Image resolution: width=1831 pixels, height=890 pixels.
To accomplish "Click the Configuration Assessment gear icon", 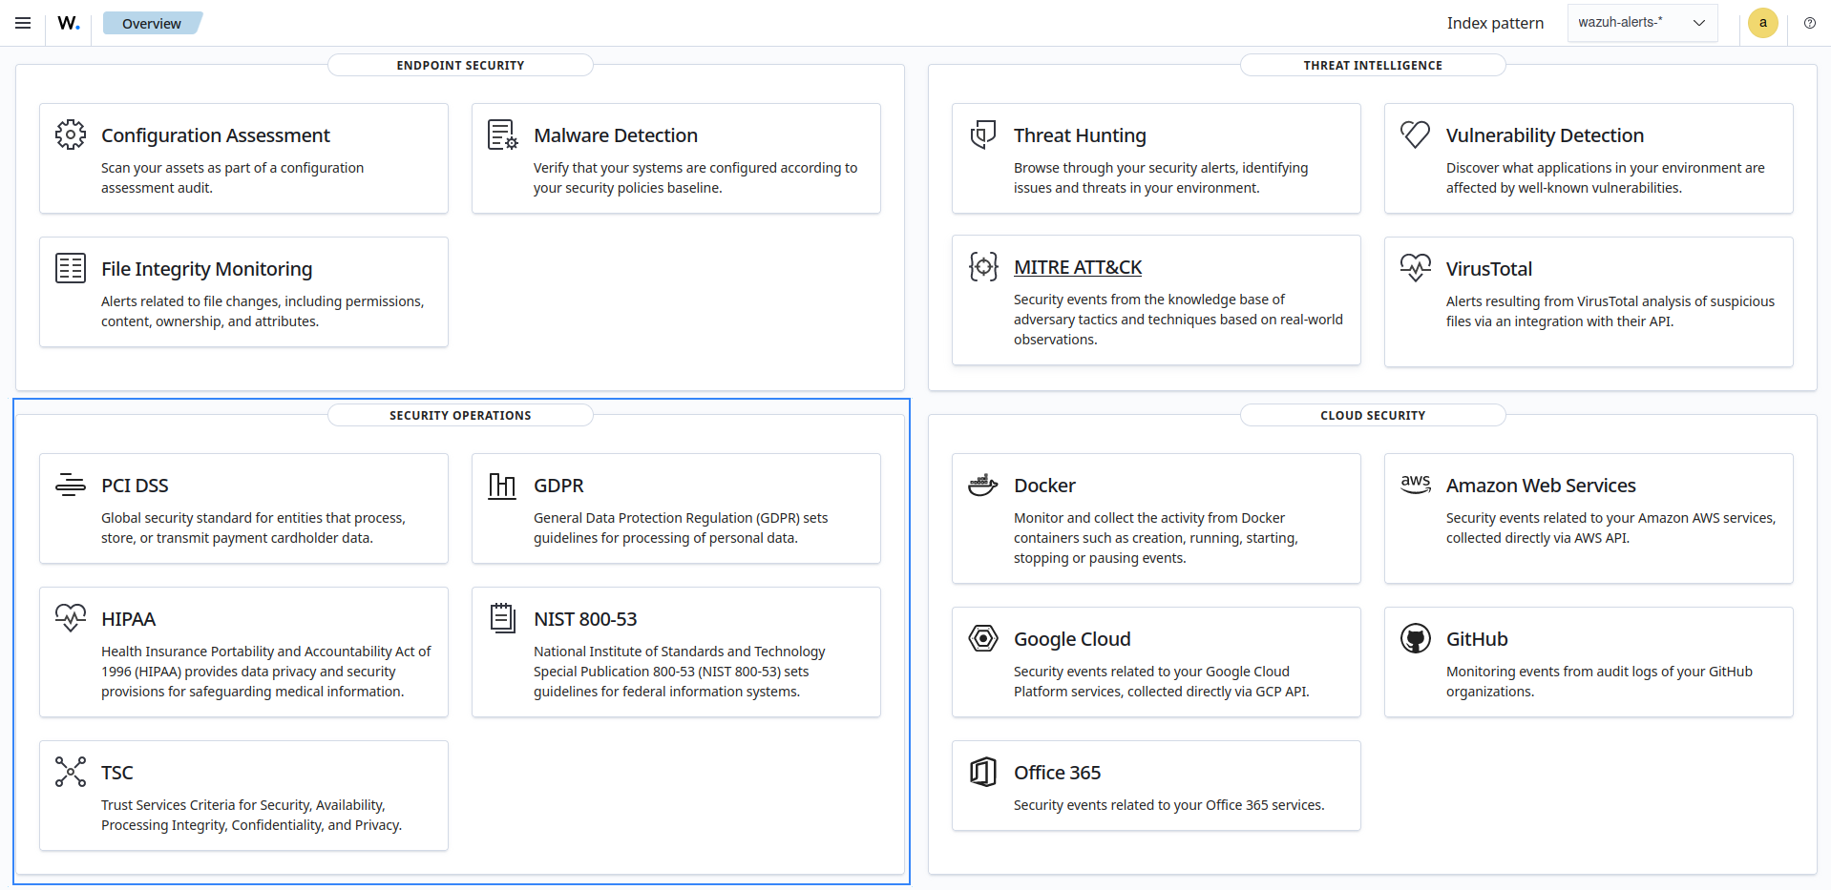I will point(71,135).
